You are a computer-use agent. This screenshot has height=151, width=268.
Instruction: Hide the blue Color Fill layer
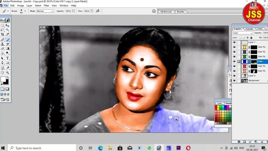[234, 62]
